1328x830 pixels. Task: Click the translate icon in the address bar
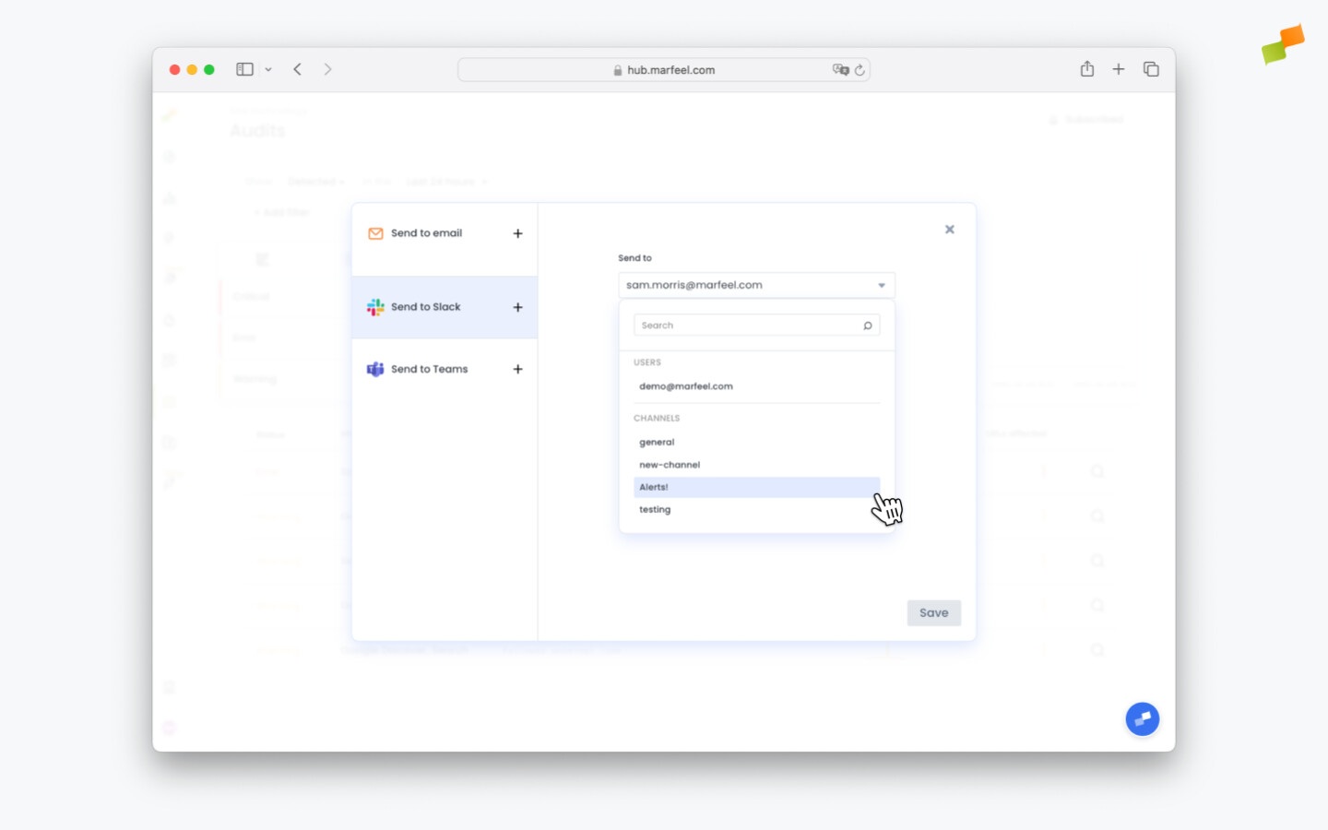click(x=841, y=69)
